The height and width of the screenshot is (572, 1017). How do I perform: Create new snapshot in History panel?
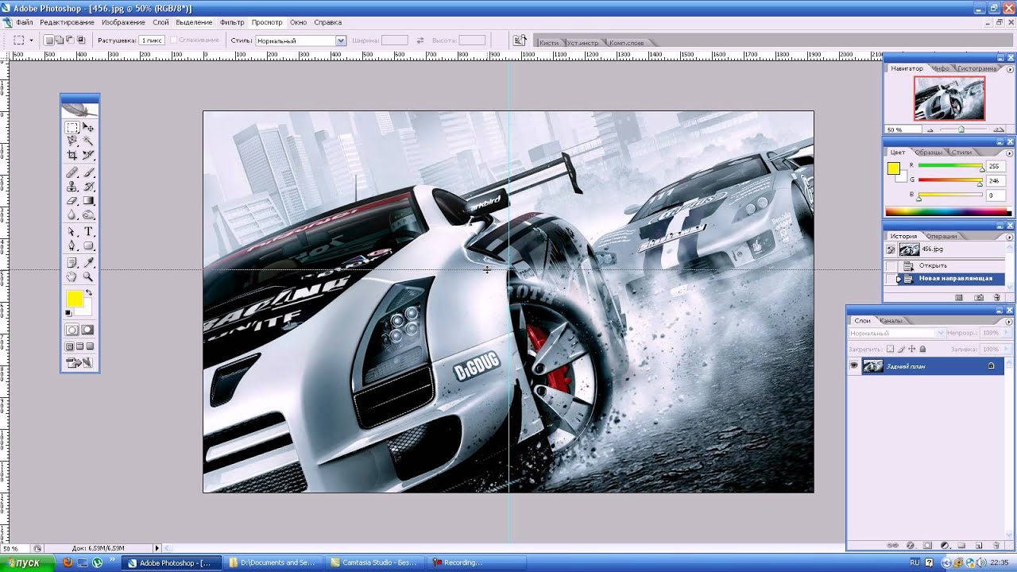[x=978, y=297]
